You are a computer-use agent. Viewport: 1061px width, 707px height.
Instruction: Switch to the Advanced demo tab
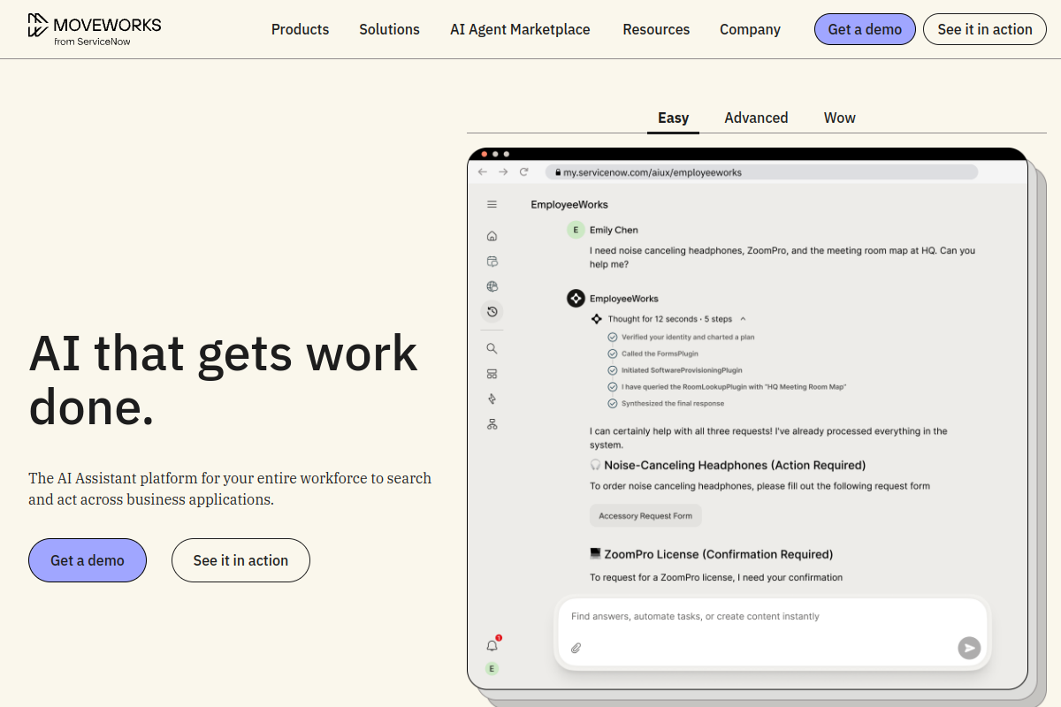(756, 118)
